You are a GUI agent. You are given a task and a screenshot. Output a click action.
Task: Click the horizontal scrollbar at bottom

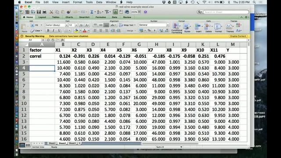coord(170,144)
